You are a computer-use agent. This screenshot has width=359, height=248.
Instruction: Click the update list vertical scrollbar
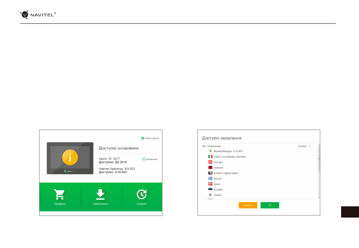point(319,158)
